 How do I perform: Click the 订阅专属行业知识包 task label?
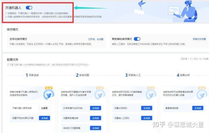73,108
